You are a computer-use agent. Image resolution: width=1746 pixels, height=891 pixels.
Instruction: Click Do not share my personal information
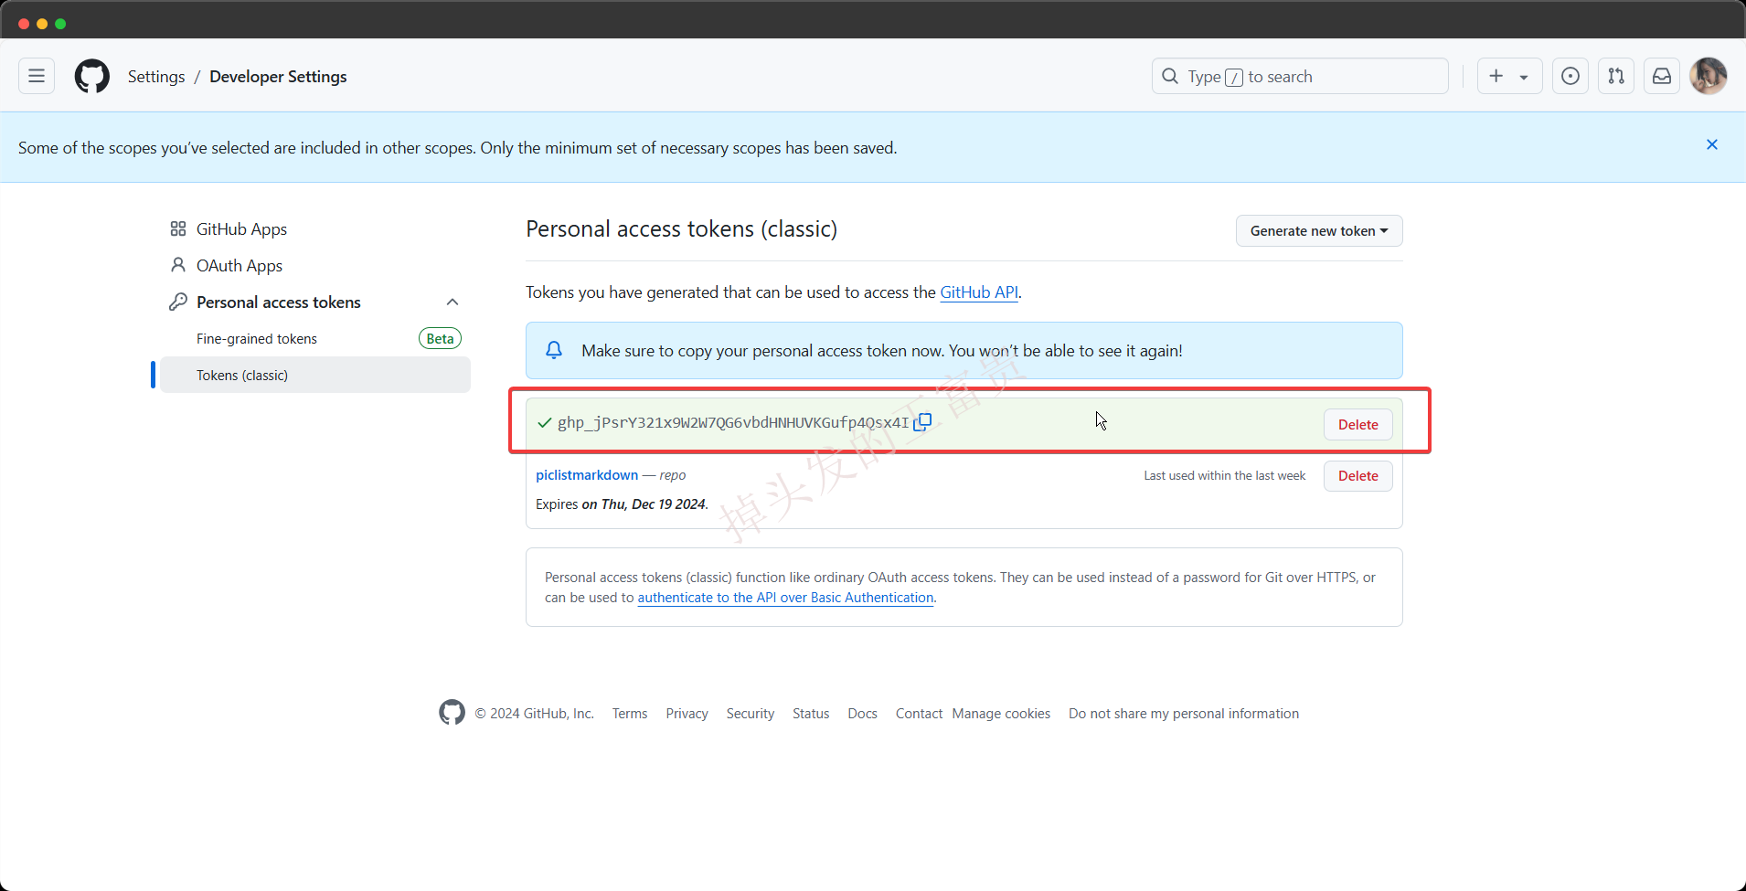click(x=1184, y=714)
